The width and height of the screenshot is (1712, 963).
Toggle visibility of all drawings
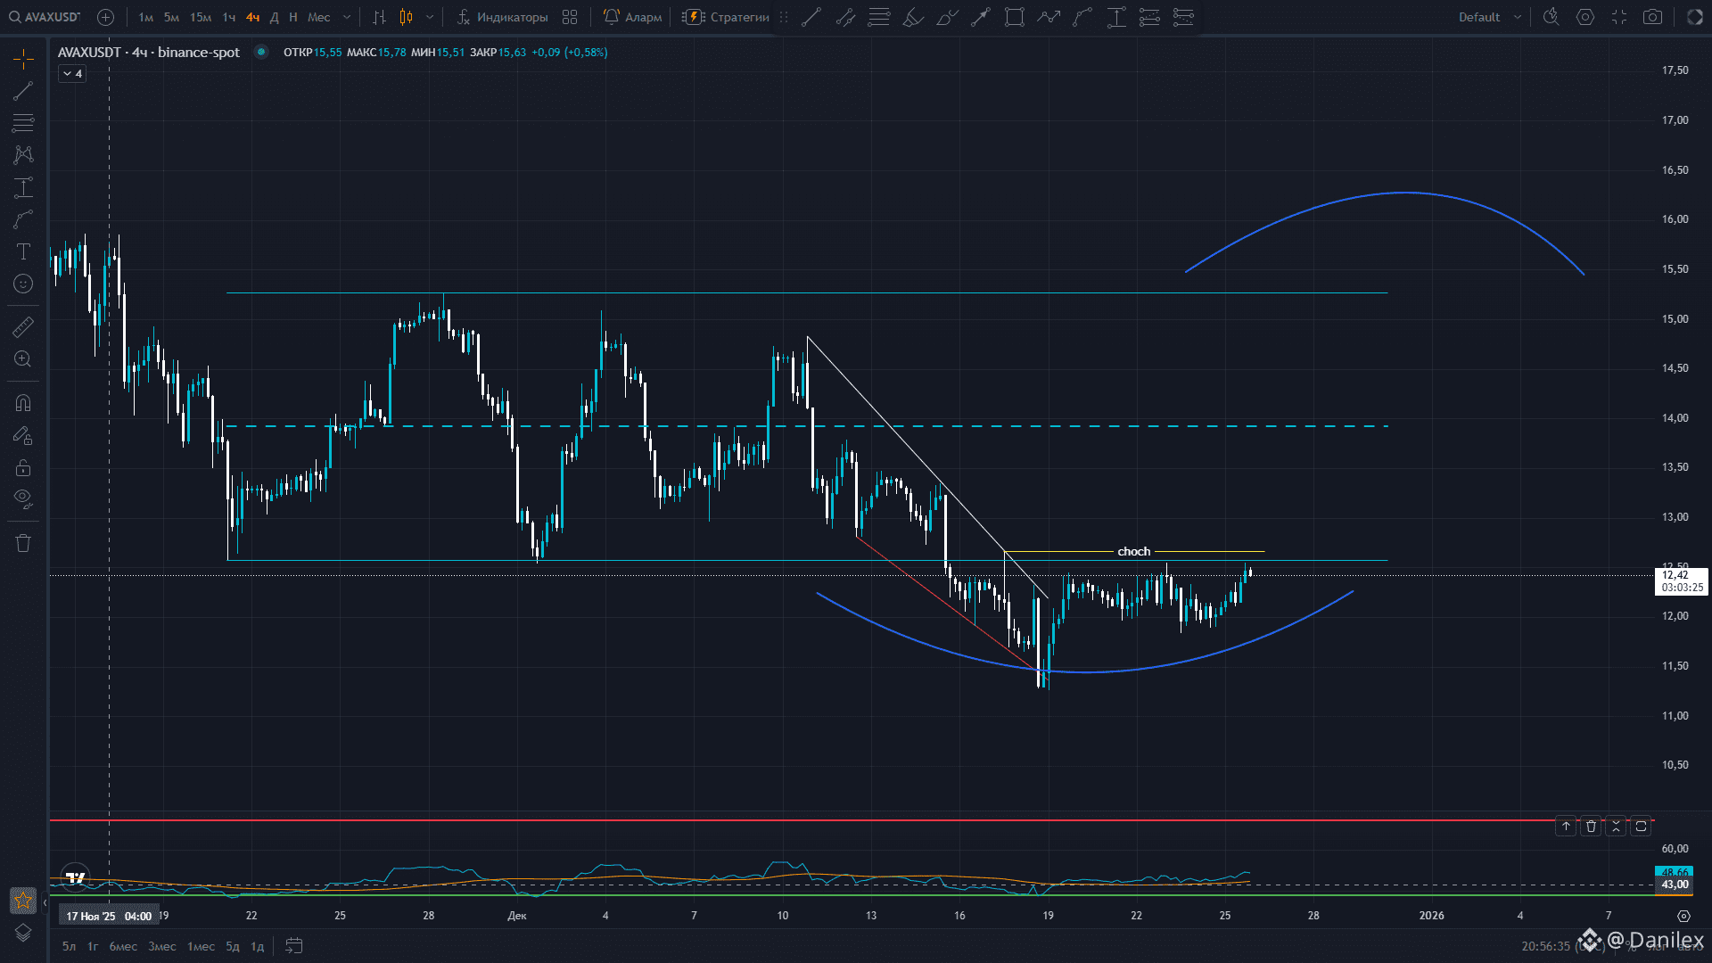[23, 498]
